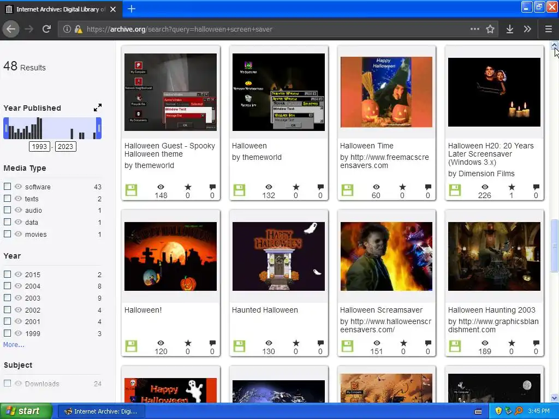The height and width of the screenshot is (419, 559).
Task: Check the data media type checkbox
Action: coord(7,222)
